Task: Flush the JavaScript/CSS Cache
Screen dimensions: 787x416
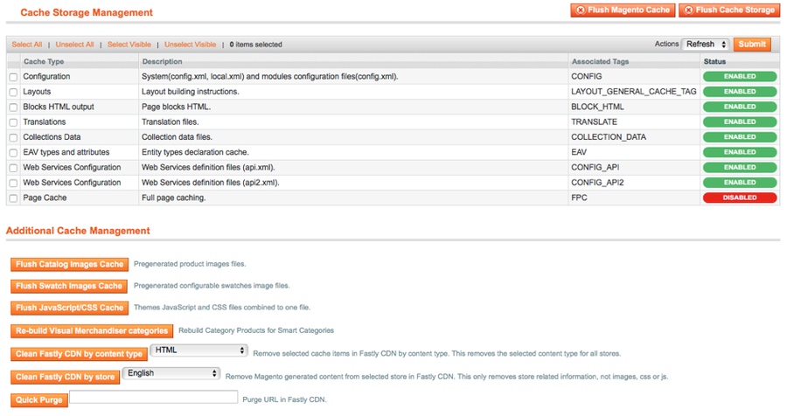Action: [69, 309]
